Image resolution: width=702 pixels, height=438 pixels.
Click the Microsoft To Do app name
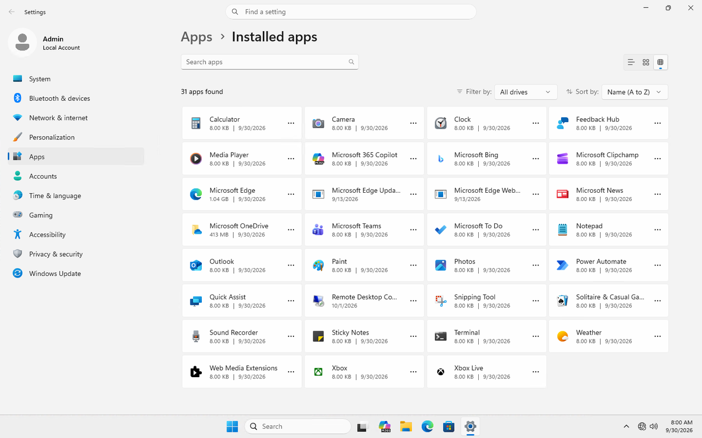(x=478, y=226)
